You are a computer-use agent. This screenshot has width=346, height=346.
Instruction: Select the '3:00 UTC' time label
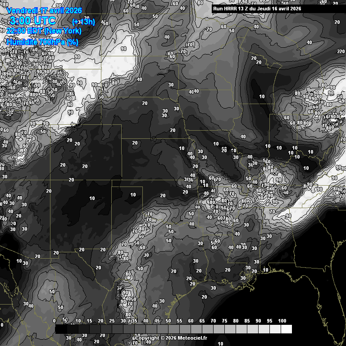click(x=33, y=21)
